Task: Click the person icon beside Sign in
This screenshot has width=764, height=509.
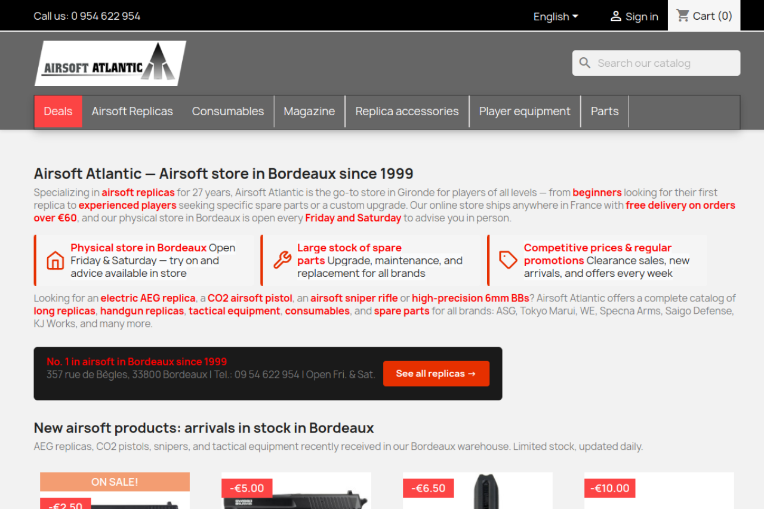Action: point(615,16)
